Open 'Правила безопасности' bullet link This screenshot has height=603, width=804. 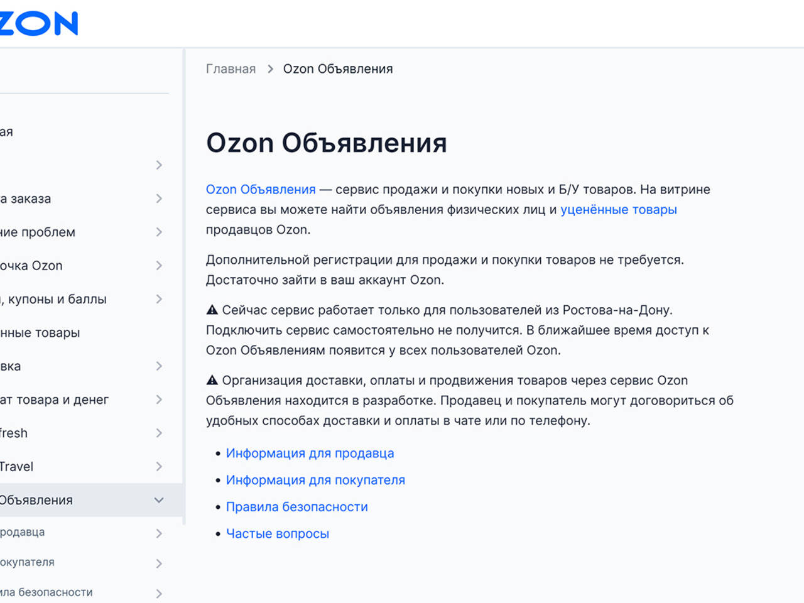click(296, 507)
